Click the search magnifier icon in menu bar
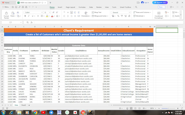 coord(136,7)
